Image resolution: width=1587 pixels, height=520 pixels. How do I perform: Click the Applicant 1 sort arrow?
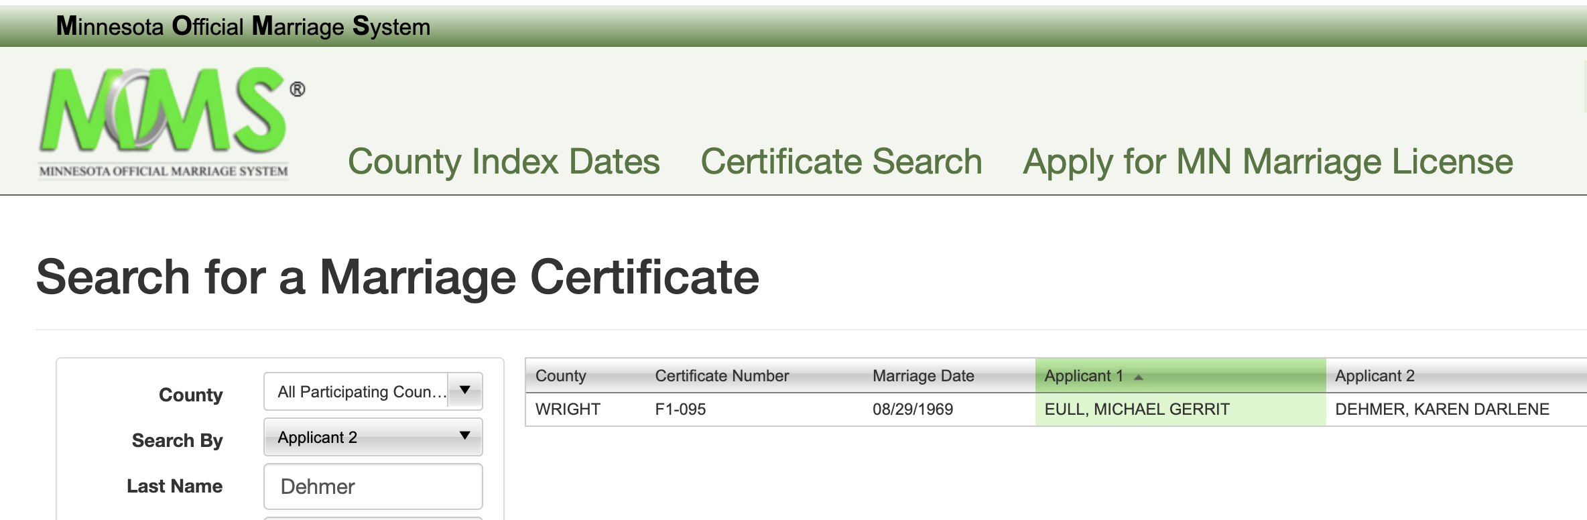[1138, 377]
